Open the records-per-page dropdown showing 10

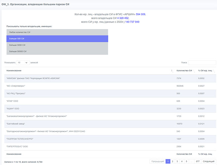point(23,63)
